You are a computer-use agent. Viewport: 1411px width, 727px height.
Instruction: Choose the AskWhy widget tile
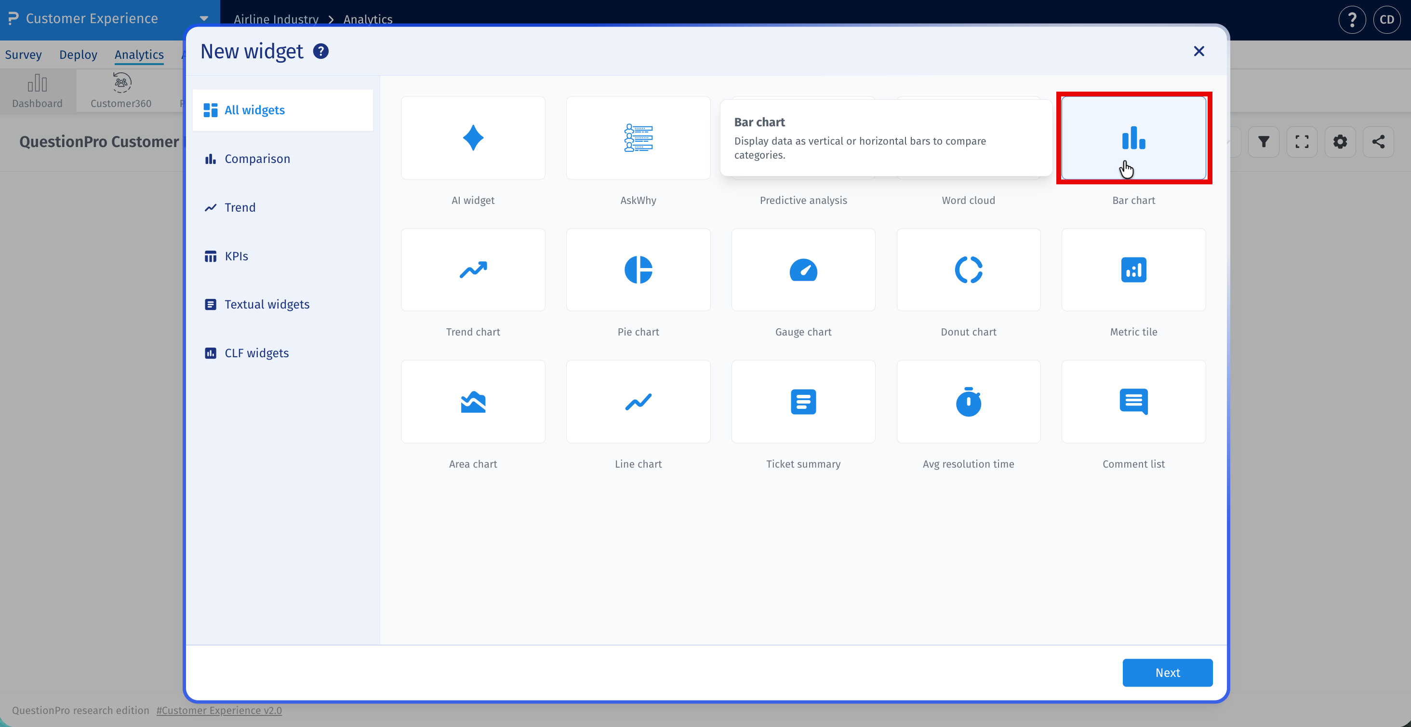pyautogui.click(x=638, y=137)
